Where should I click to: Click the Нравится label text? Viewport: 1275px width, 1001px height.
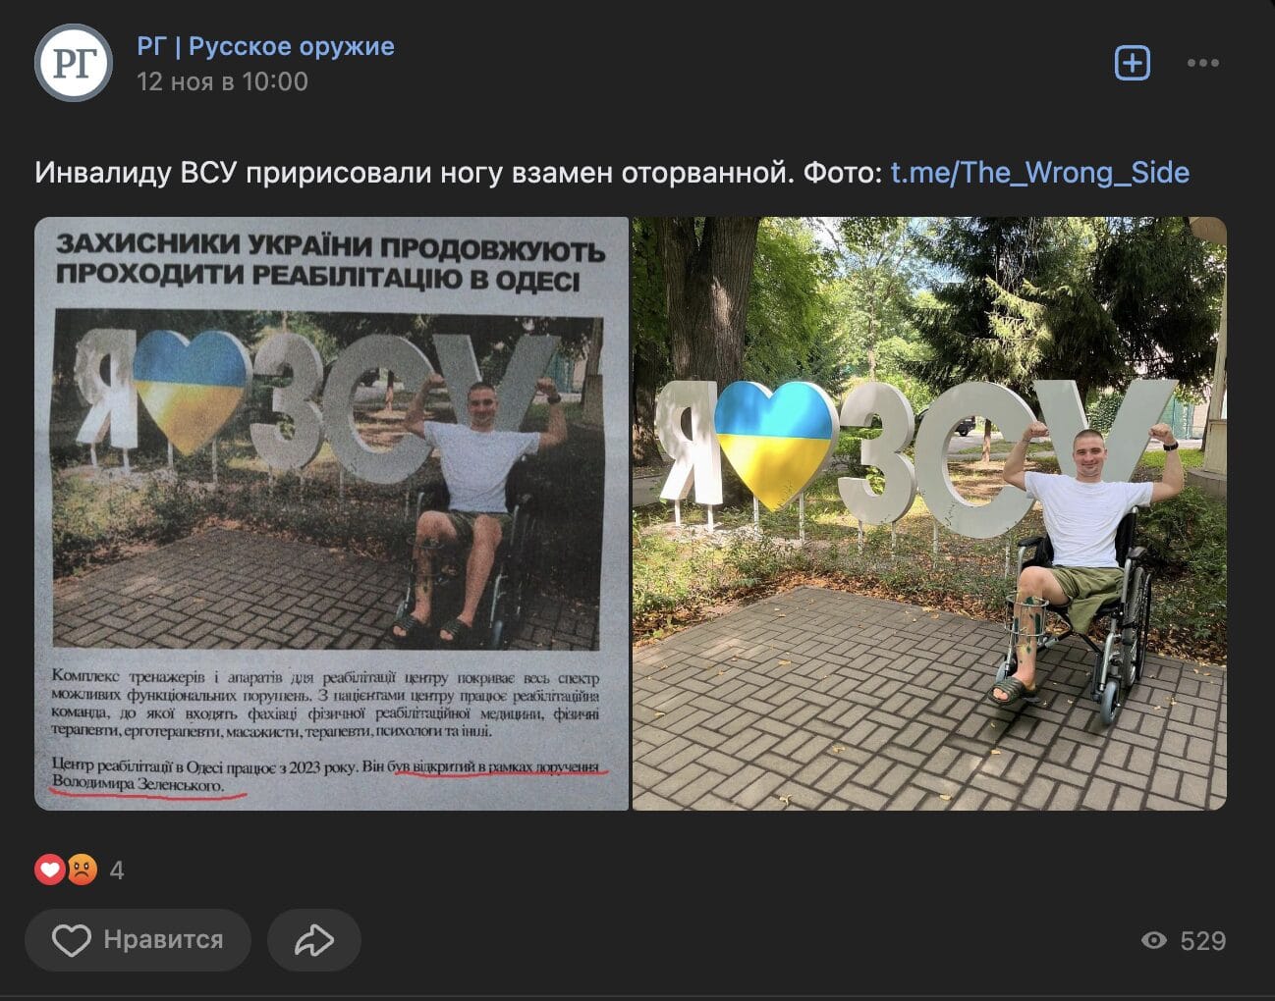click(x=163, y=940)
